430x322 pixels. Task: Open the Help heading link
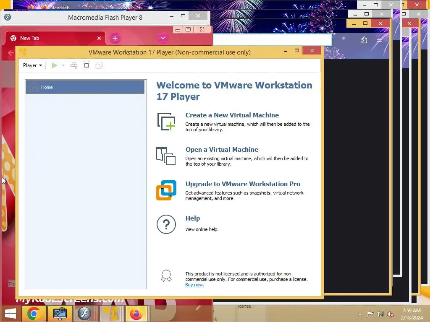tap(192, 218)
